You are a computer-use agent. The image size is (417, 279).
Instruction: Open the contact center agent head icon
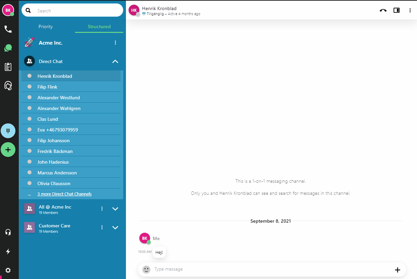[8, 86]
